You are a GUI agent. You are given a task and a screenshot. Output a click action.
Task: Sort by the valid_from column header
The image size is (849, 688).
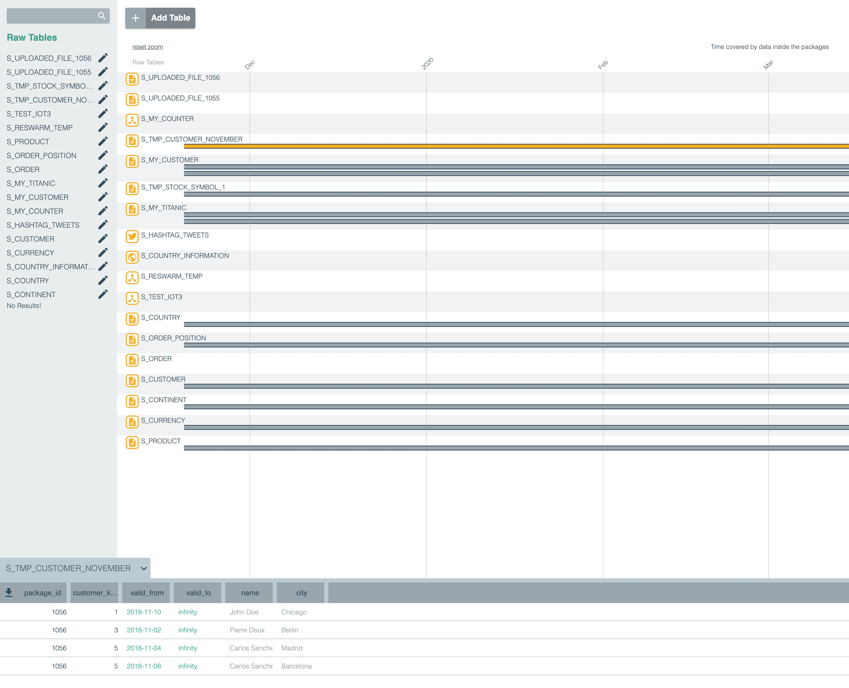[x=147, y=593]
